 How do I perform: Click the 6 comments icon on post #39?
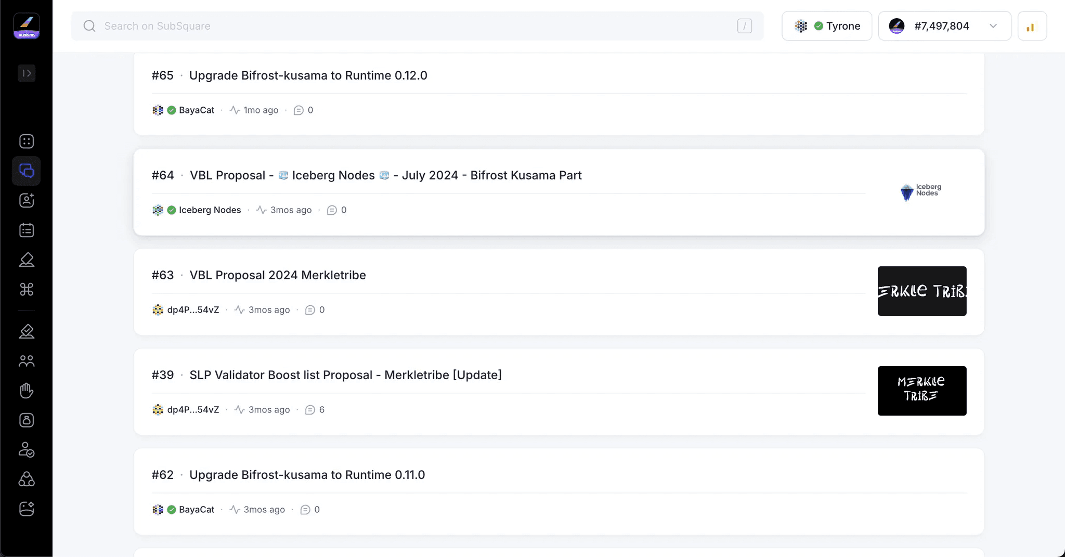(x=310, y=410)
